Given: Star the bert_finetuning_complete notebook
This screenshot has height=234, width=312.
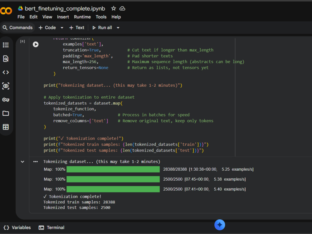Looking at the screenshot, I should pyautogui.click(x=114, y=8).
